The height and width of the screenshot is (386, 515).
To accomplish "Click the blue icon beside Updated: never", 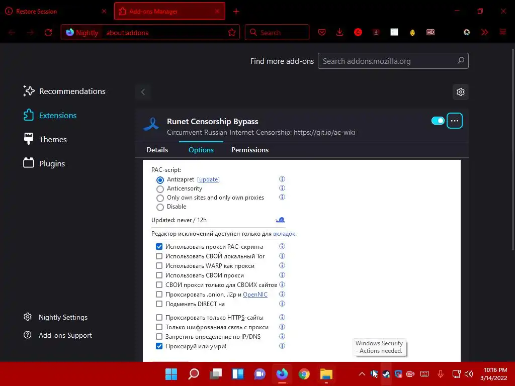I will [280, 220].
